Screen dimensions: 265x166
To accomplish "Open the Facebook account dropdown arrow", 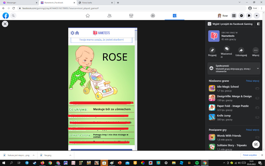I will 256,16.
